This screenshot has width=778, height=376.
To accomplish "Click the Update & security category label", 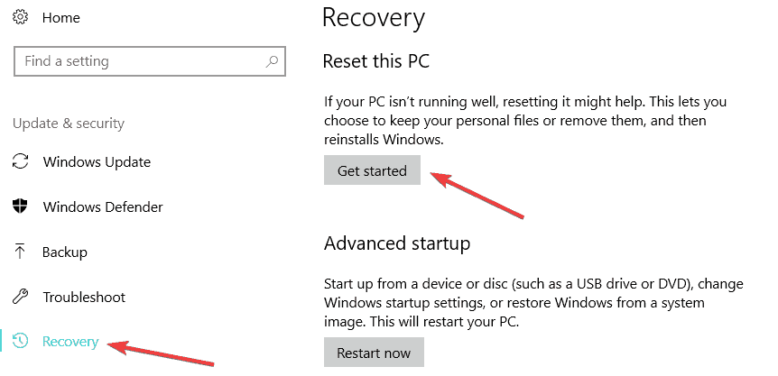I will click(x=69, y=123).
